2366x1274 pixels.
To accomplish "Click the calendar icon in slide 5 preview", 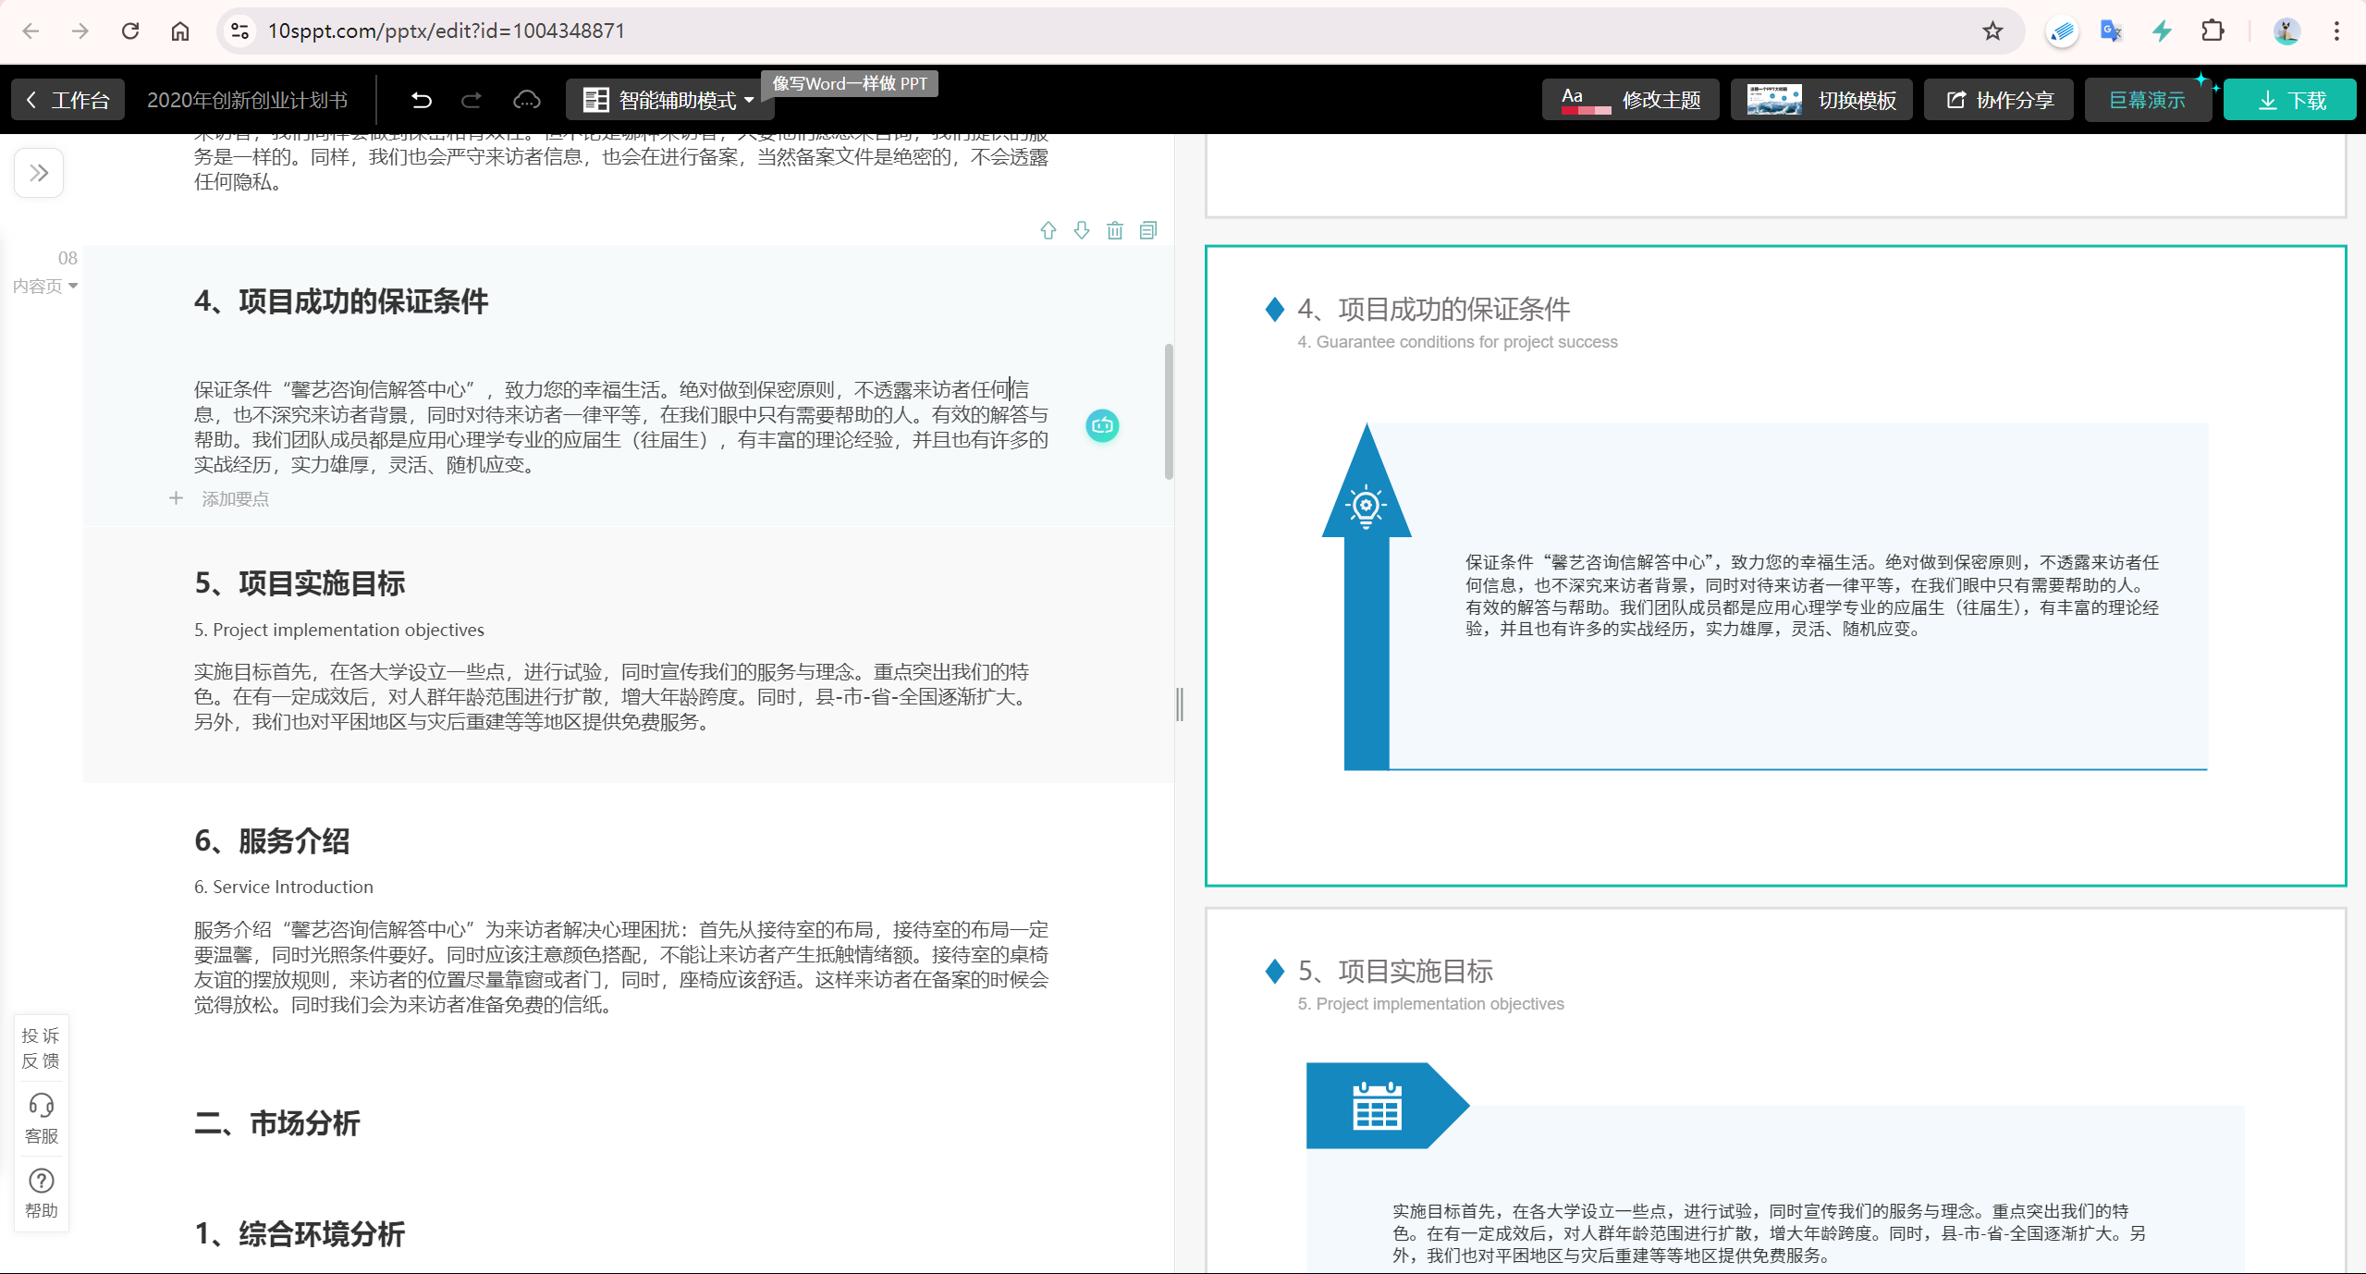I will pos(1377,1106).
